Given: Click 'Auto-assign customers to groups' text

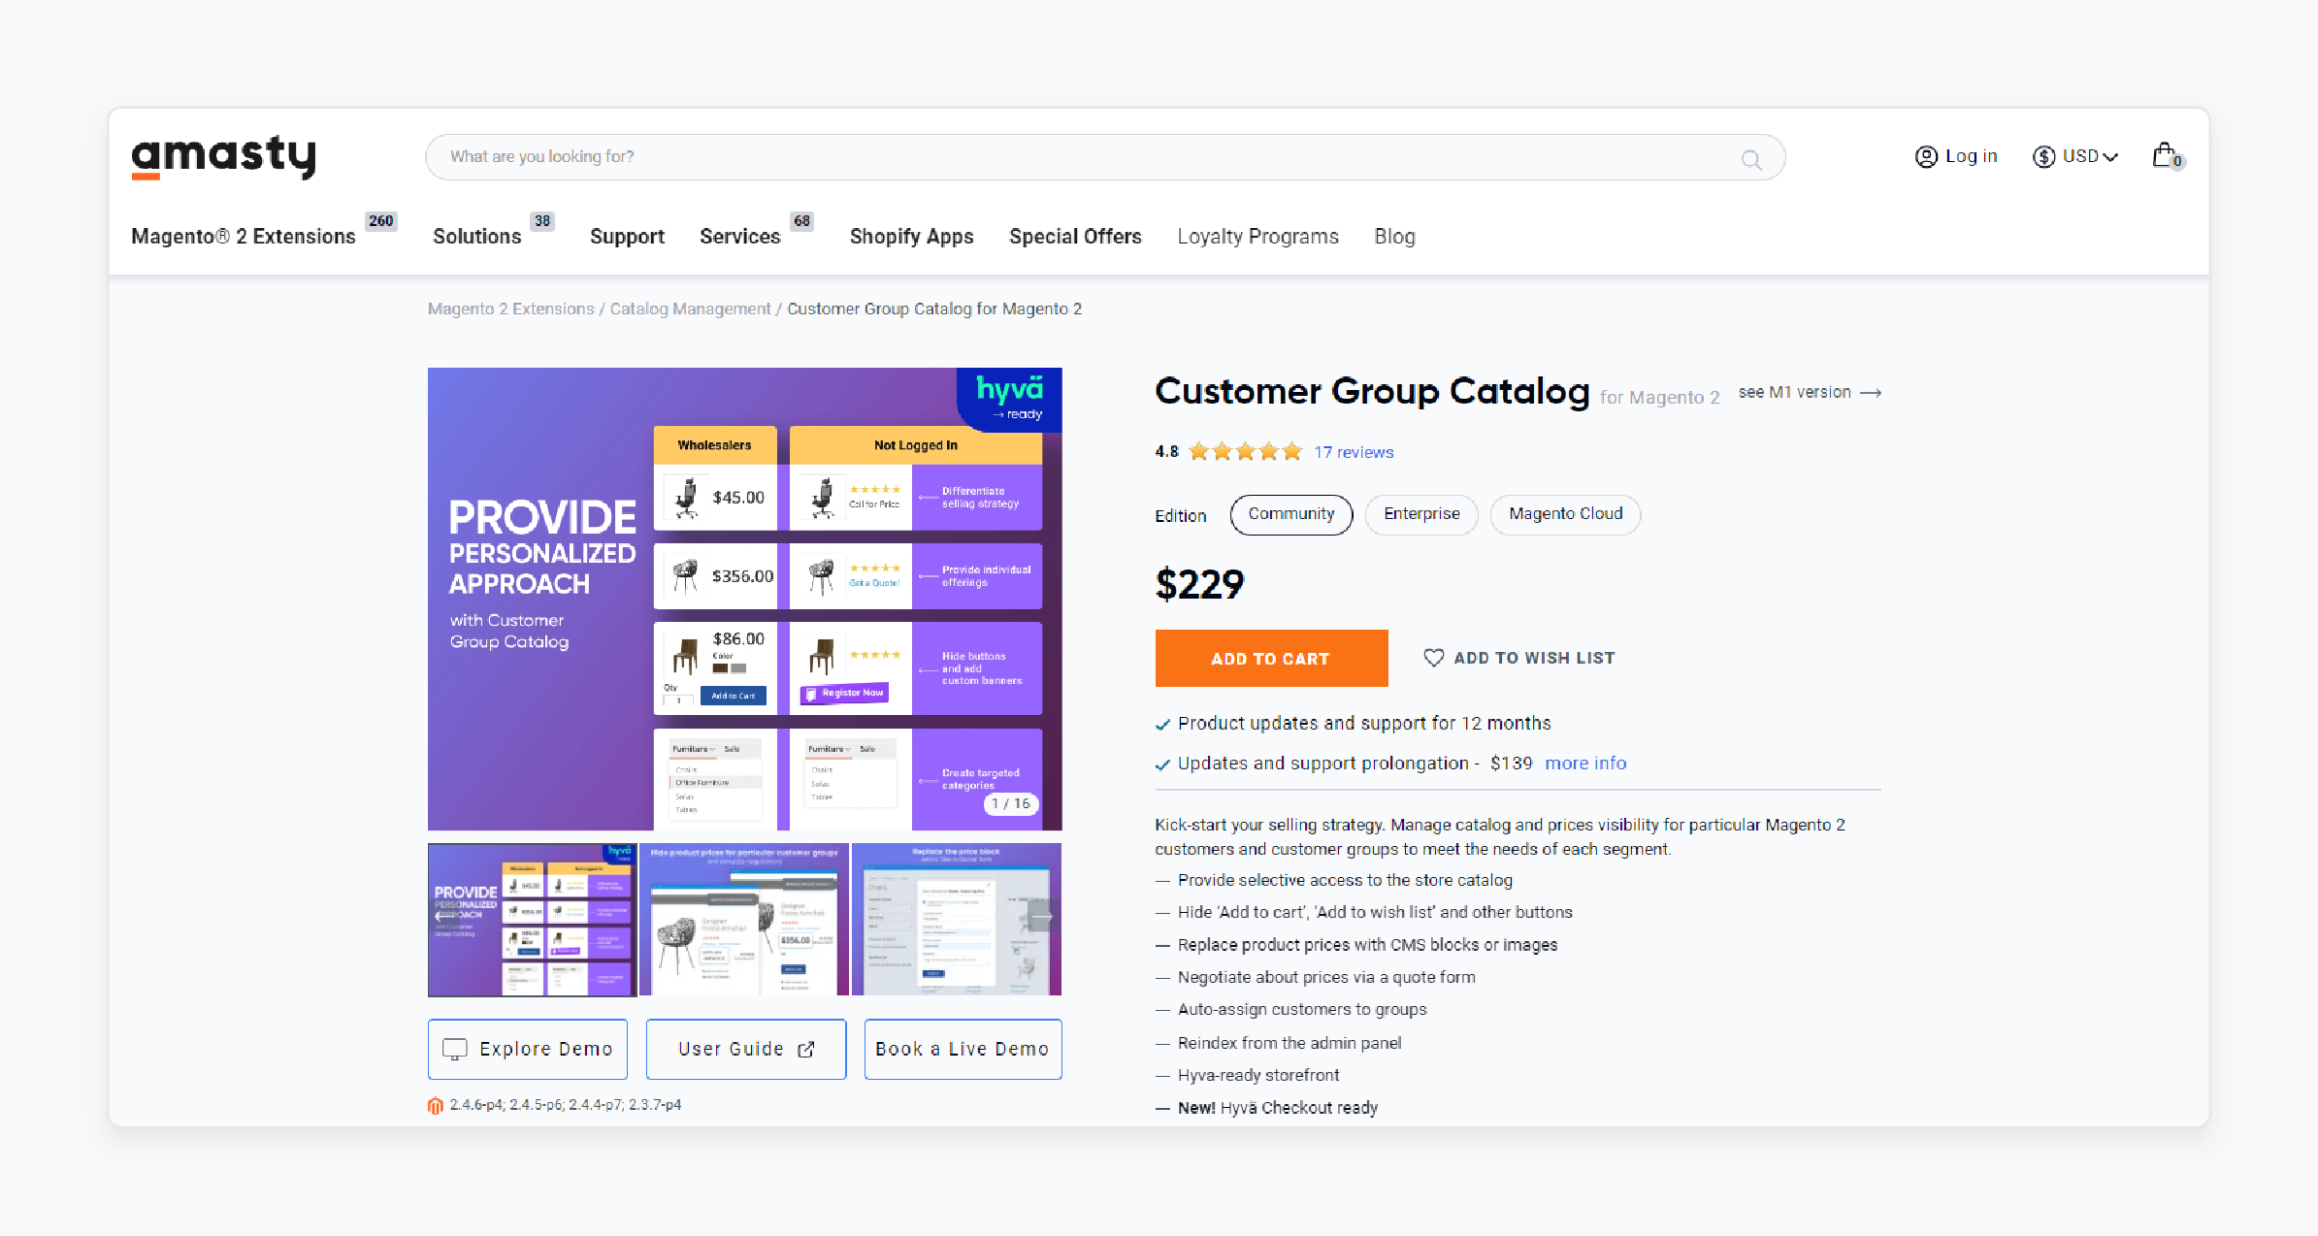Looking at the screenshot, I should click(1302, 1010).
